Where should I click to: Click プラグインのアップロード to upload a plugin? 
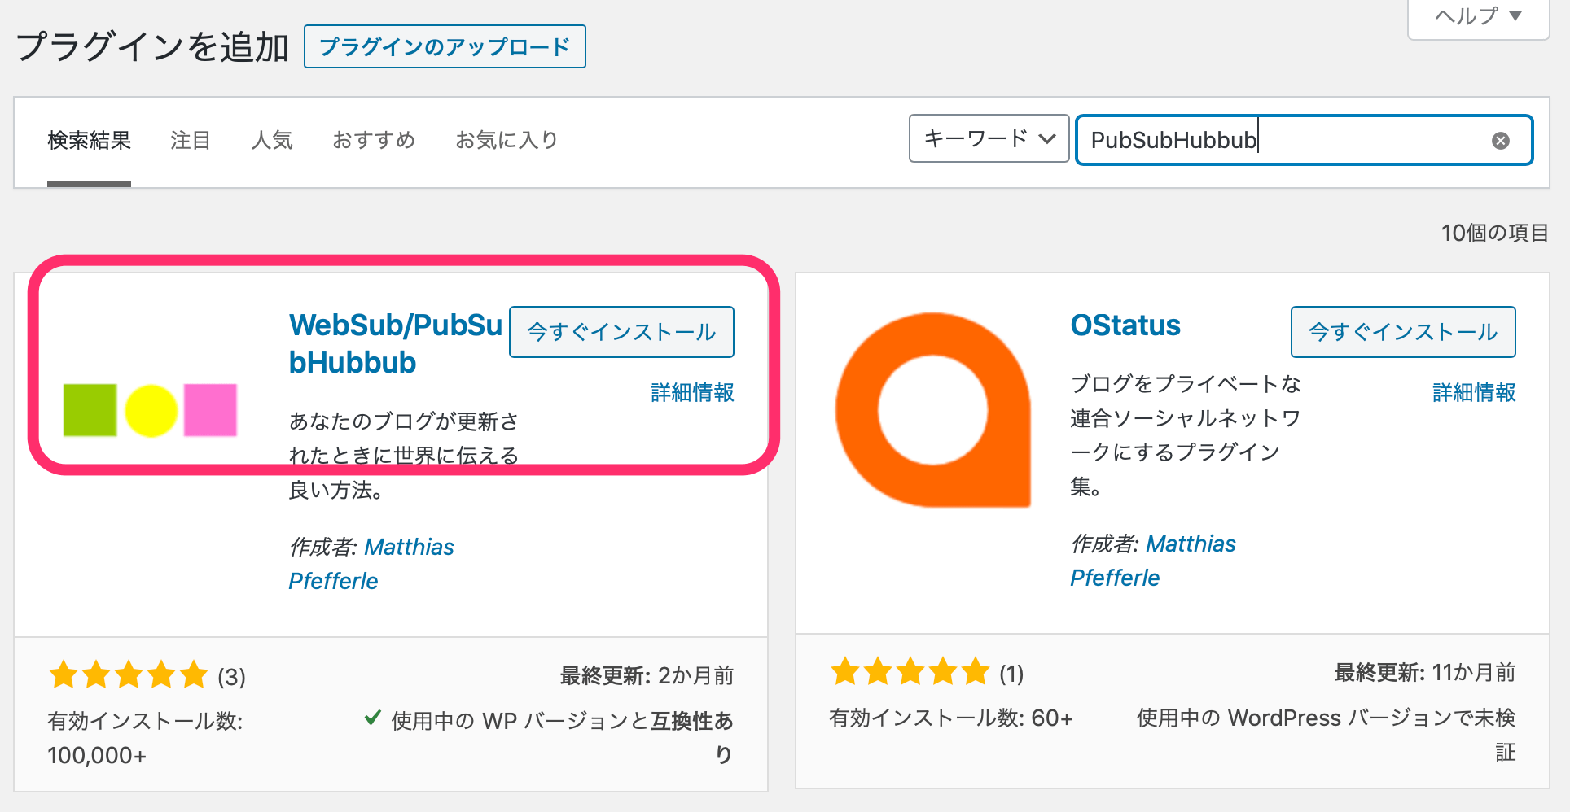(x=445, y=46)
